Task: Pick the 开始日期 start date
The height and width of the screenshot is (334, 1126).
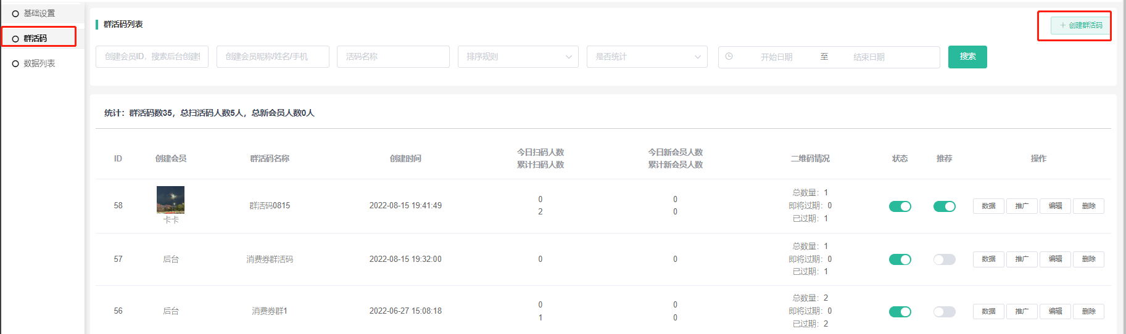Action: click(x=776, y=57)
